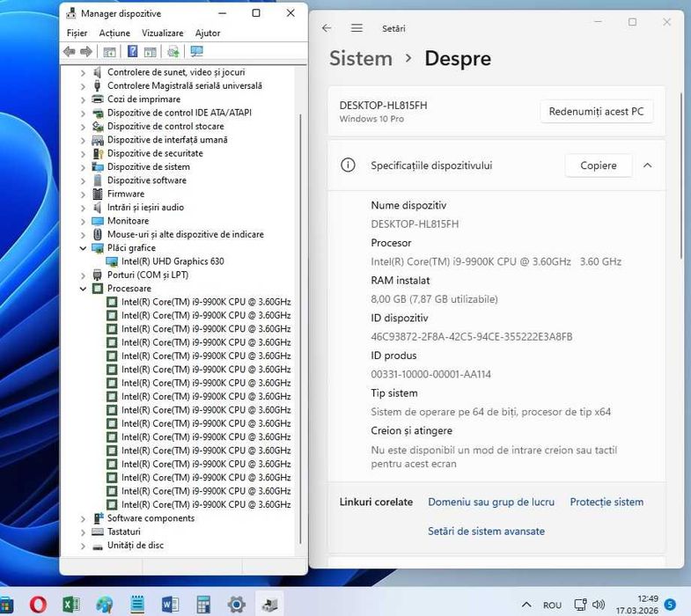Viewport: 691px width, 616px height.
Task: Open the Settings hamburger navigation menu
Action: coord(357,28)
